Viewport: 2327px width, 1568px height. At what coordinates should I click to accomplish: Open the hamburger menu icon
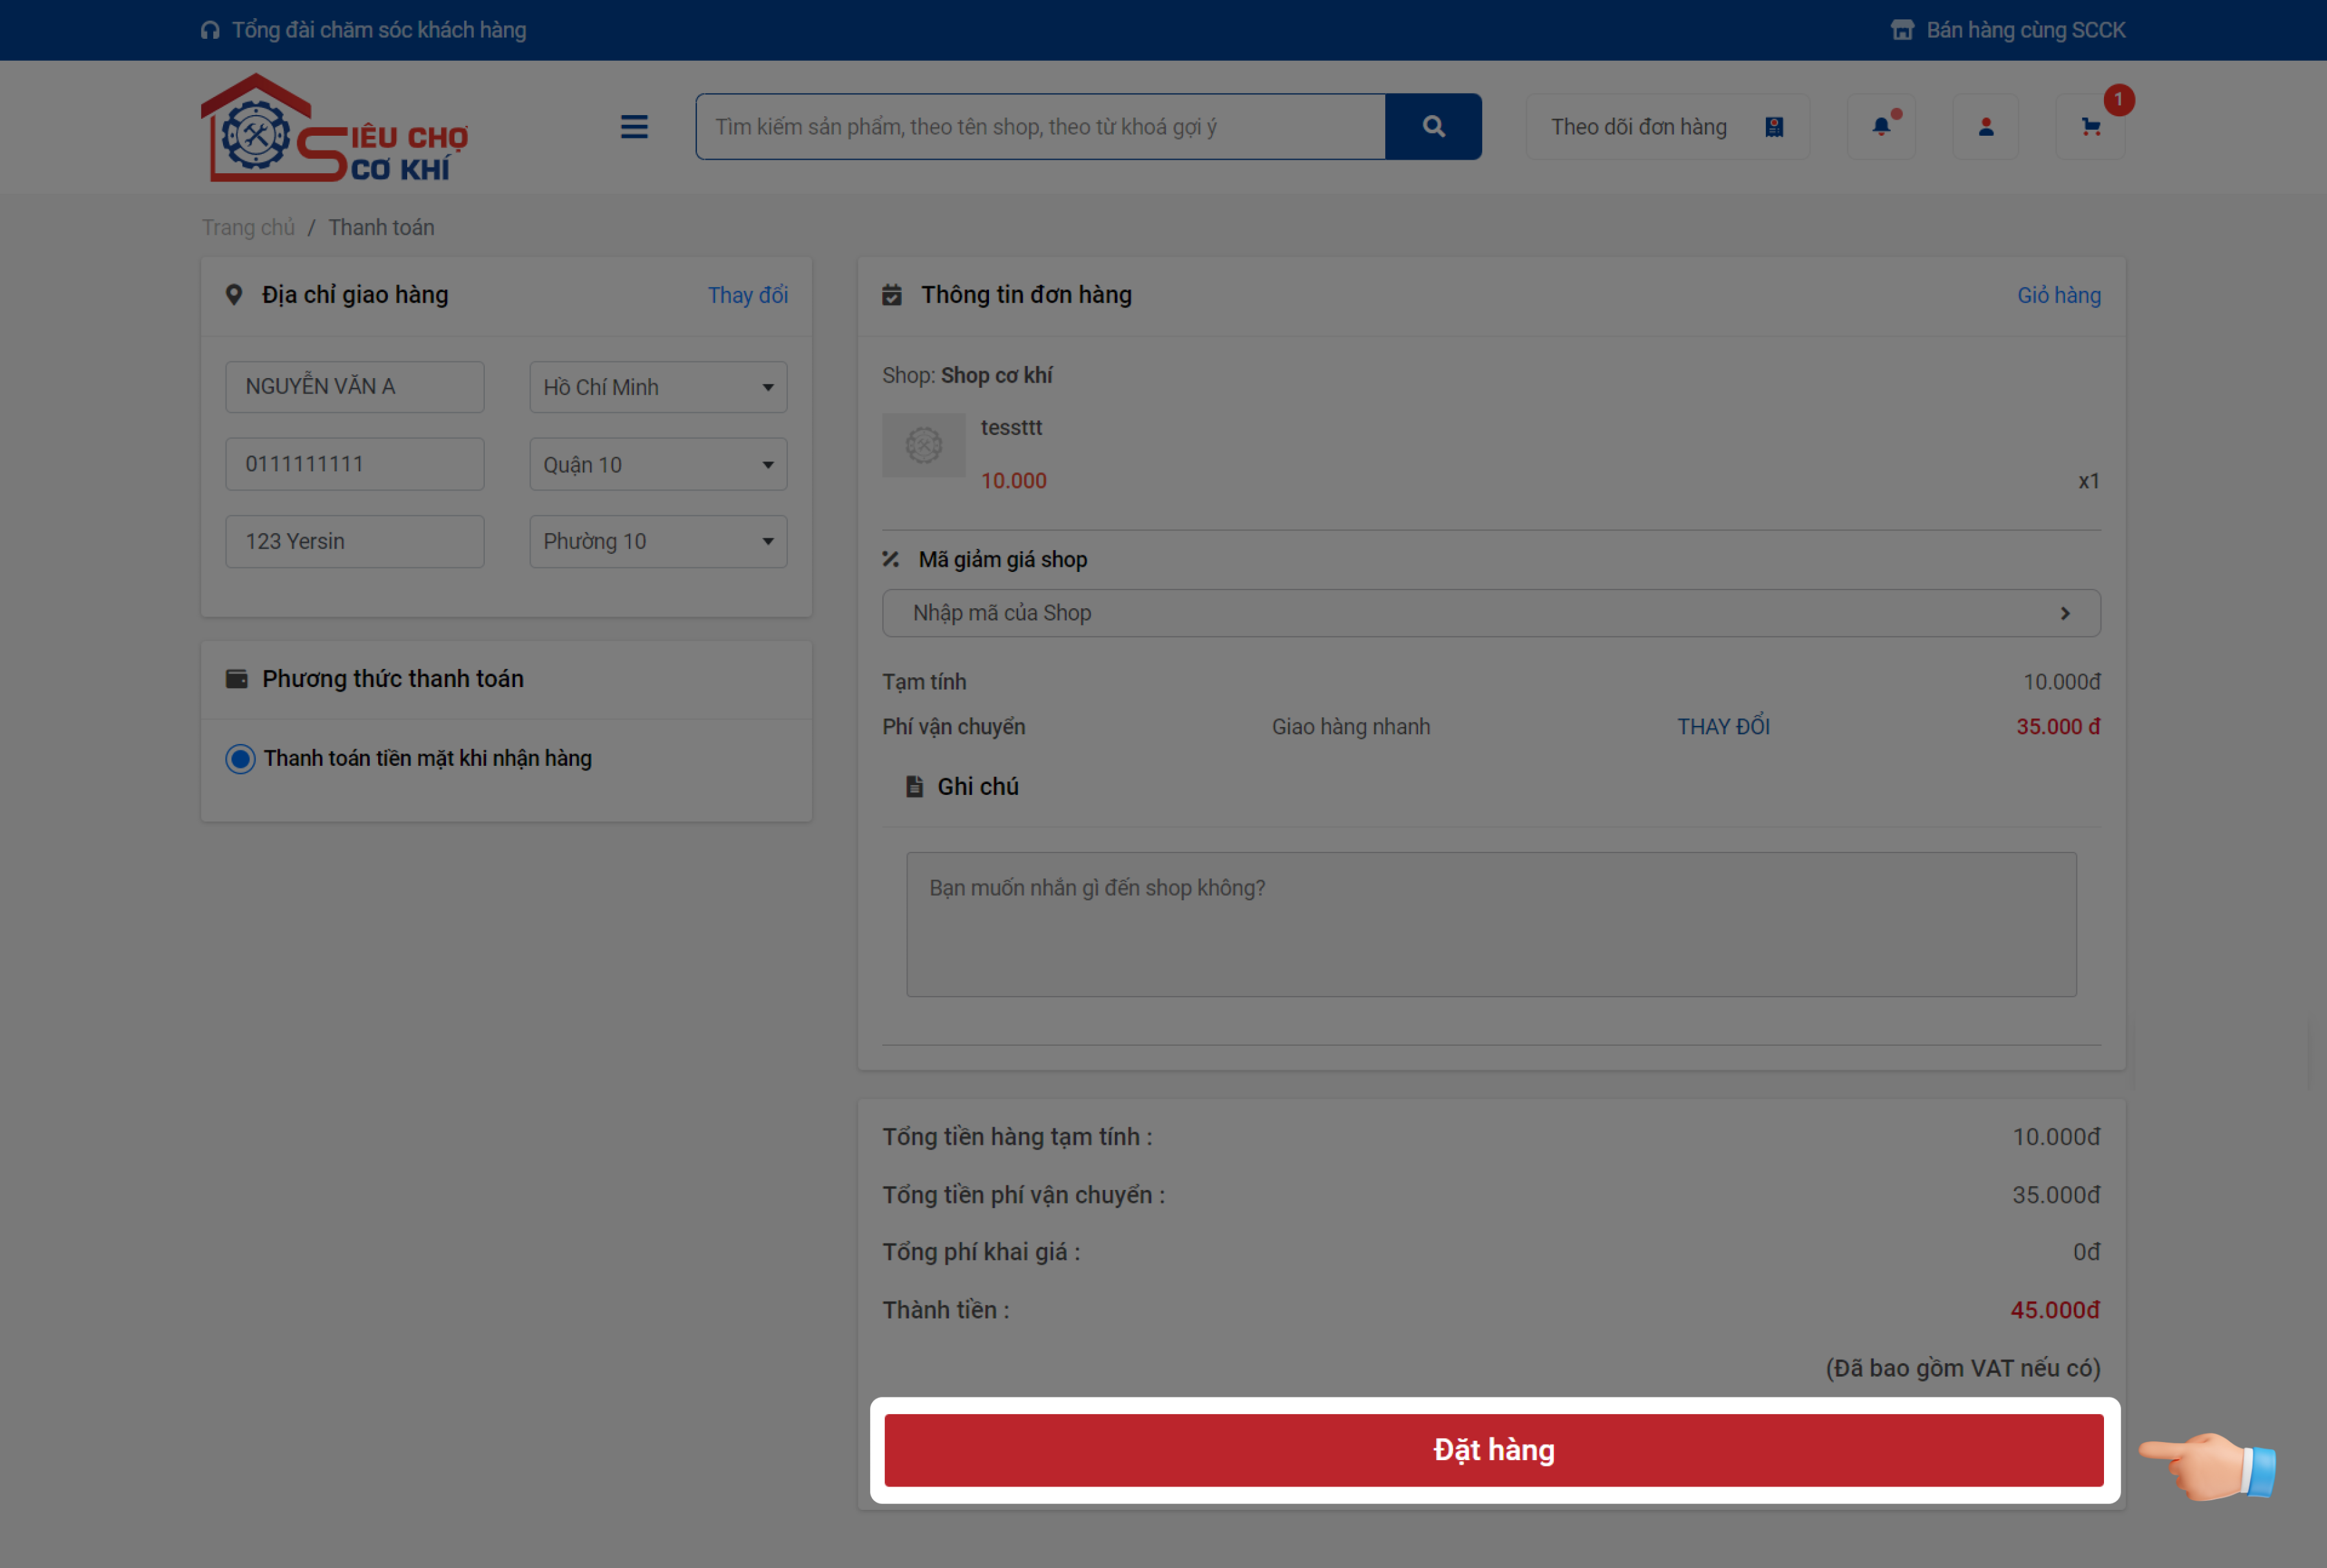[634, 127]
